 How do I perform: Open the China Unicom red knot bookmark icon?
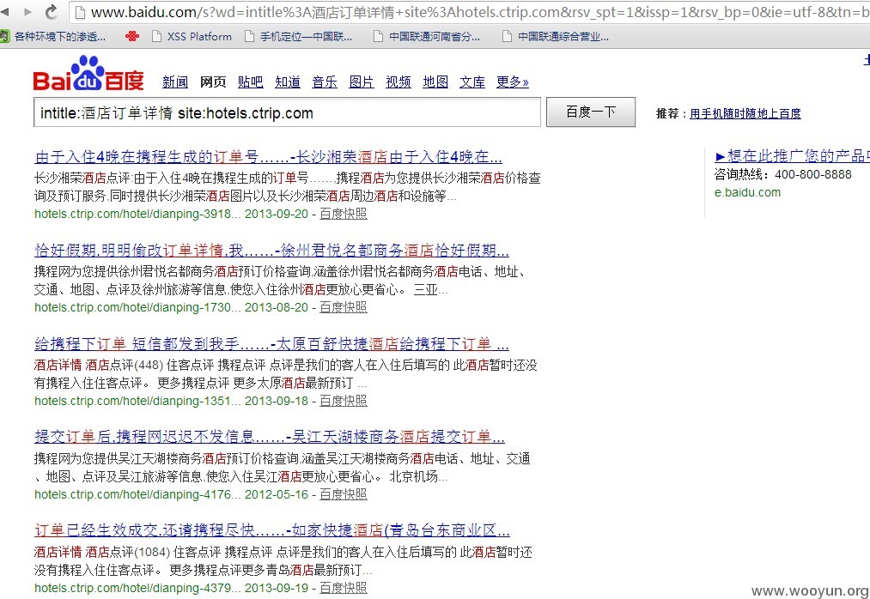point(132,37)
